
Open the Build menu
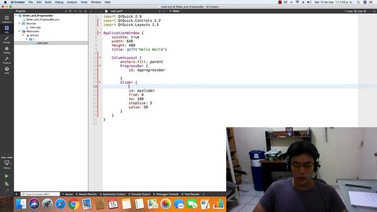point(48,2)
